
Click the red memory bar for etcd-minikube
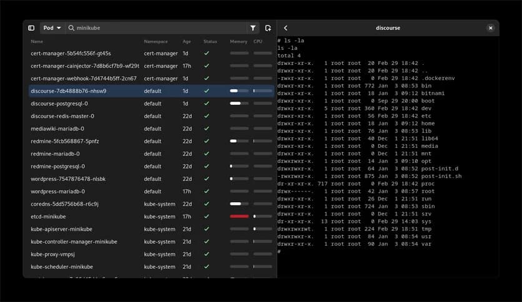pyautogui.click(x=239, y=217)
